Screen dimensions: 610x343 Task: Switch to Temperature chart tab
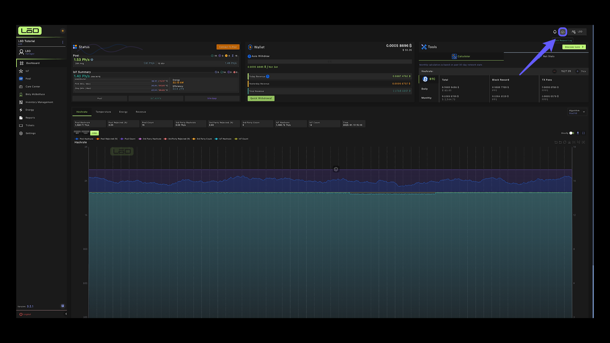point(103,112)
